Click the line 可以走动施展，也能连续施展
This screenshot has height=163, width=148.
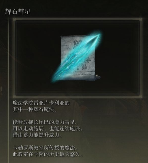coord(48,129)
